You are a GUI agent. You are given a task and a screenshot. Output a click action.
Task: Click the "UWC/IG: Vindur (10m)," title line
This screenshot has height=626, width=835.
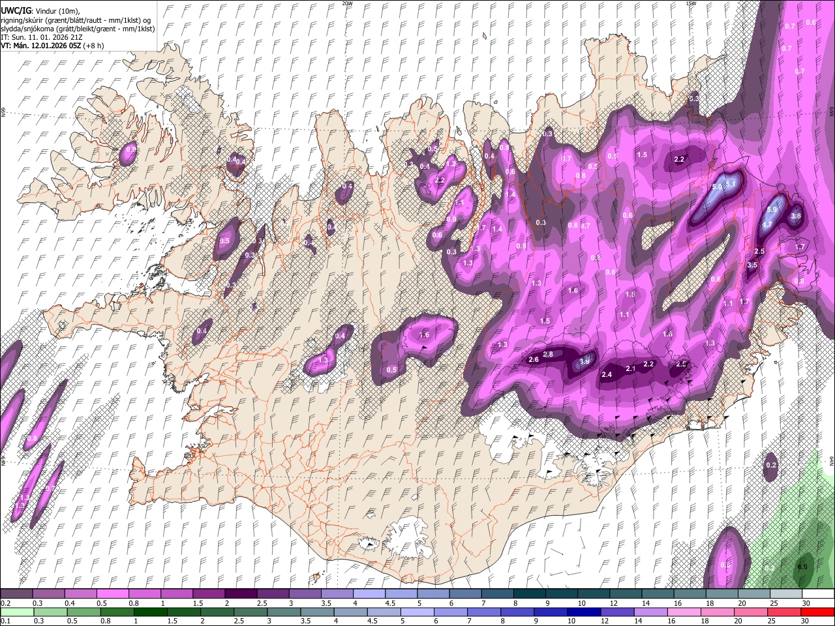(x=40, y=10)
